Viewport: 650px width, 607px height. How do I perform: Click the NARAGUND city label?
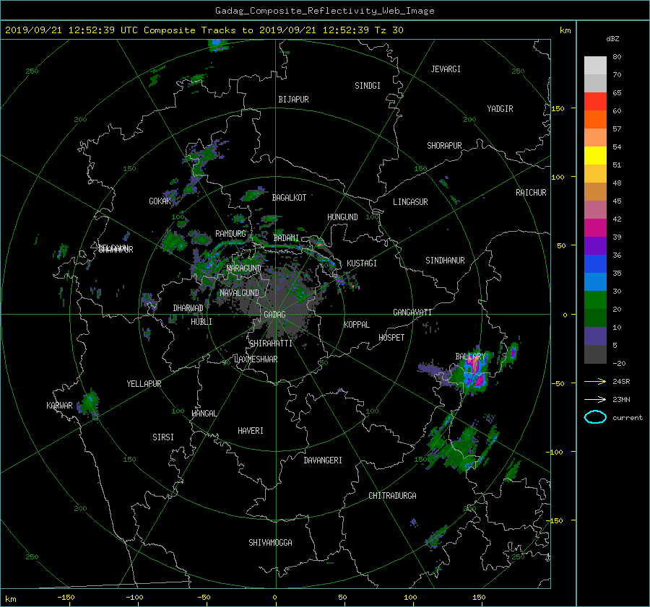244,268
